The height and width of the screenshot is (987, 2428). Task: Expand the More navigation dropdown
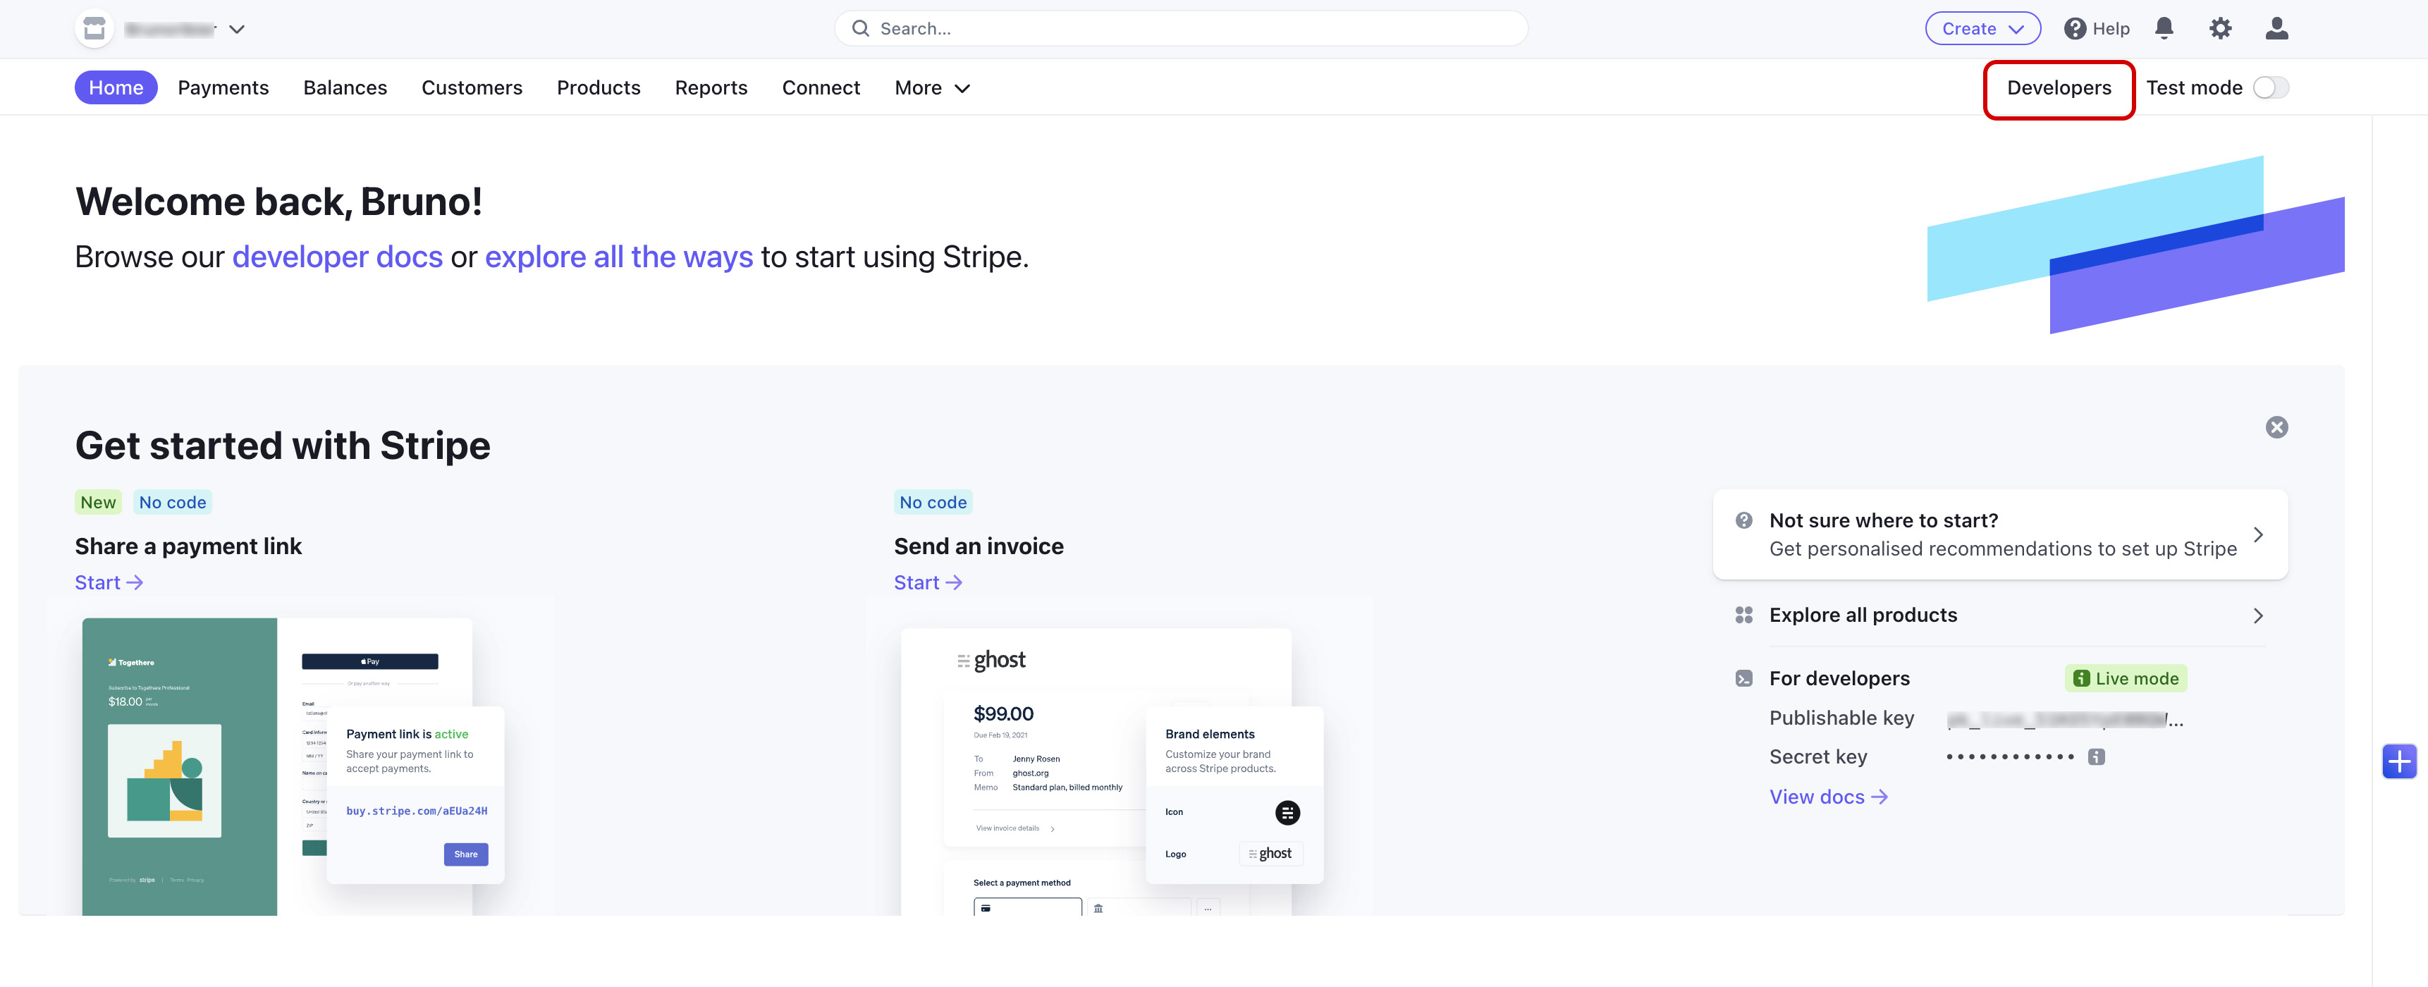(932, 87)
